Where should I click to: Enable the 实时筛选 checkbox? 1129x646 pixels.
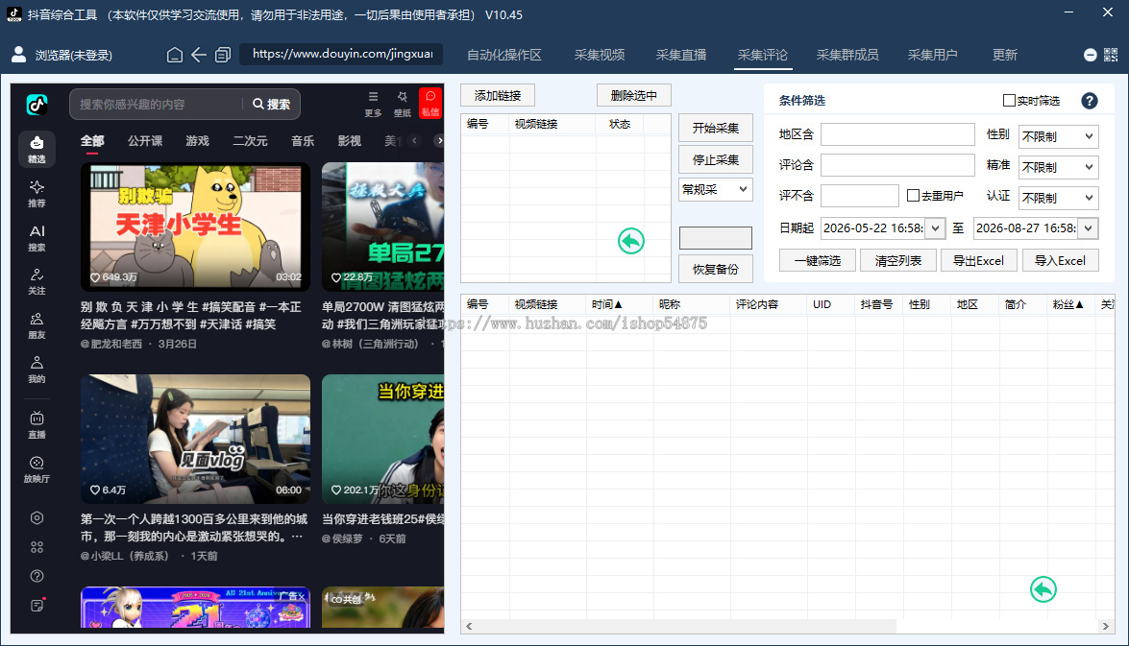[1009, 100]
